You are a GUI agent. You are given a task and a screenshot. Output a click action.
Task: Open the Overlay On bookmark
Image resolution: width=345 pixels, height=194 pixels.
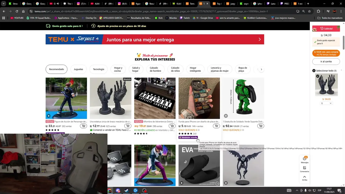[89, 18]
